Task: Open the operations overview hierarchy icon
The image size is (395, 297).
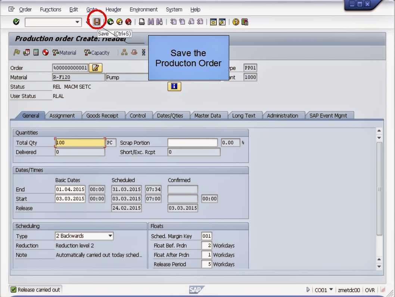Action: [x=124, y=52]
